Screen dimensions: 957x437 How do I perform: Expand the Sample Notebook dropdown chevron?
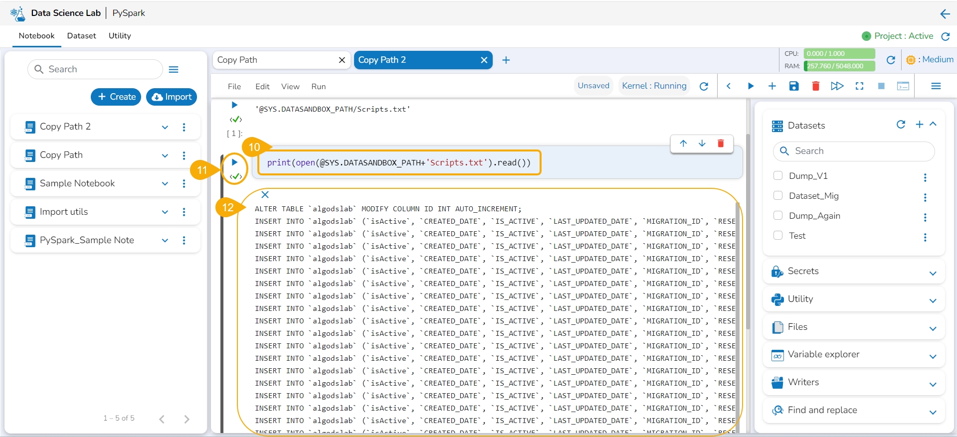pos(165,184)
